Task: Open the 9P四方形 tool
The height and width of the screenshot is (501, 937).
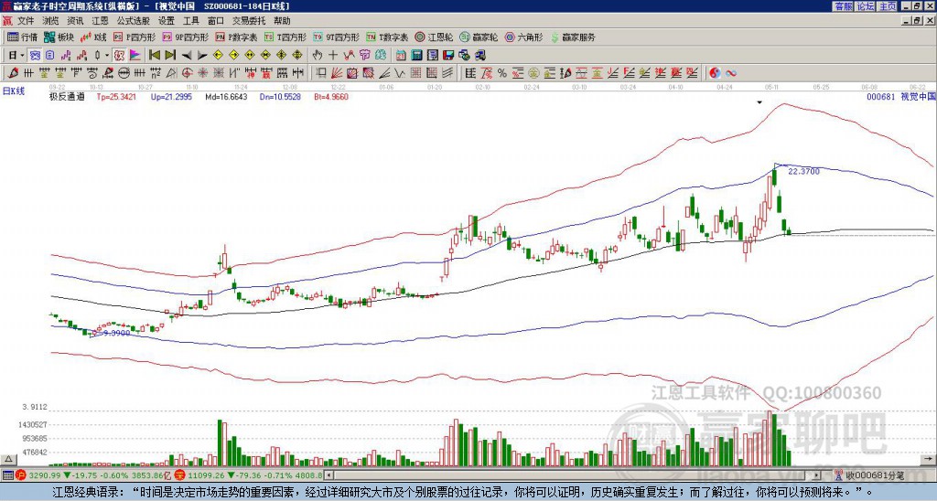Action: tap(186, 37)
